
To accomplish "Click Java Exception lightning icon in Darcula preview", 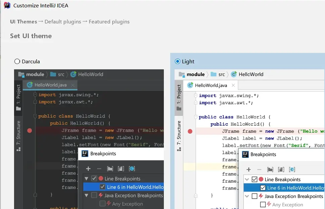I will click(101, 195).
